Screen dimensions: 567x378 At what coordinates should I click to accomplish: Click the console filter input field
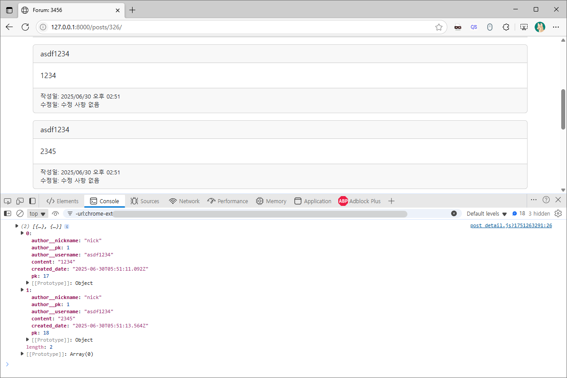tap(262, 213)
